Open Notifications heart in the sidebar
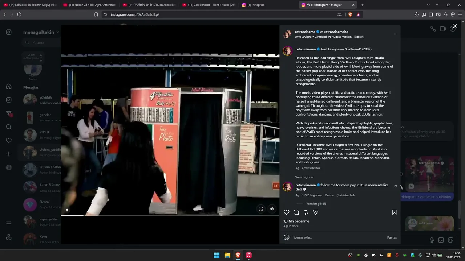Screen dimensions: 465x261 [9, 140]
